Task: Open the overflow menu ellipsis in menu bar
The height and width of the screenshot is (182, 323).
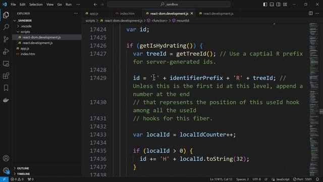Action: tap(78, 5)
